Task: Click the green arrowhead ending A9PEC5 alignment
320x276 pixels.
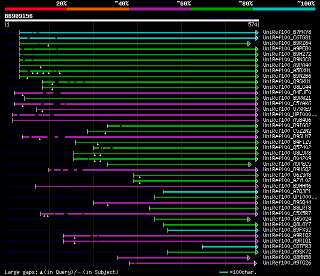Action: pyautogui.click(x=250, y=165)
